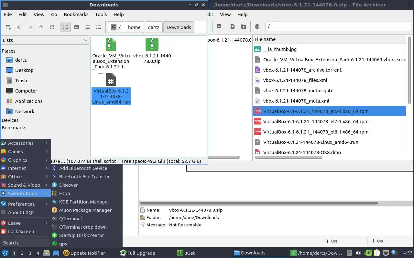Select vbox-6.1.21-144078_files.xml in archive

click(x=329, y=80)
